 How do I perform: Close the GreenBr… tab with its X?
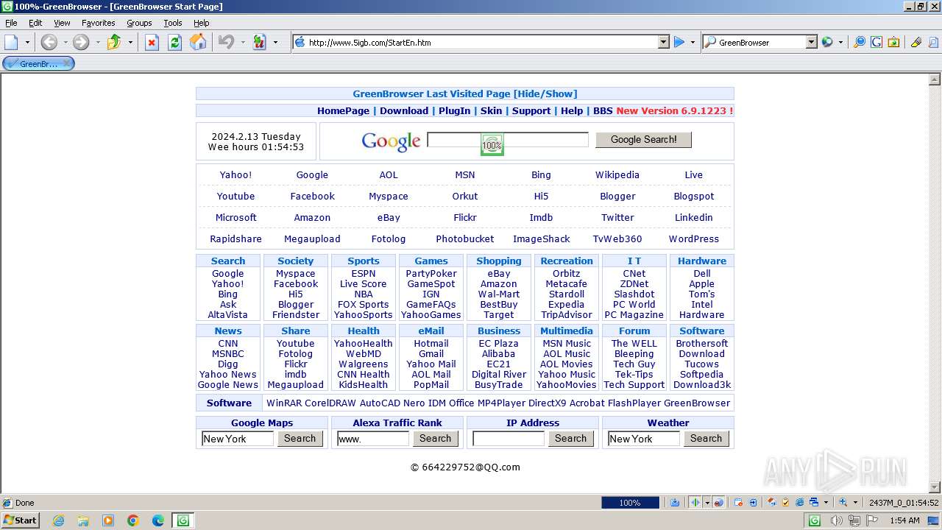[x=66, y=63]
